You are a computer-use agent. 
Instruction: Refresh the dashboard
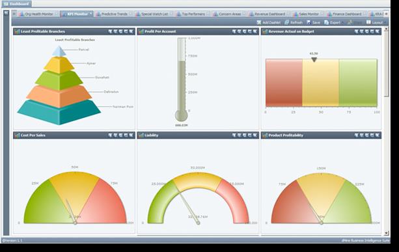click(x=294, y=22)
